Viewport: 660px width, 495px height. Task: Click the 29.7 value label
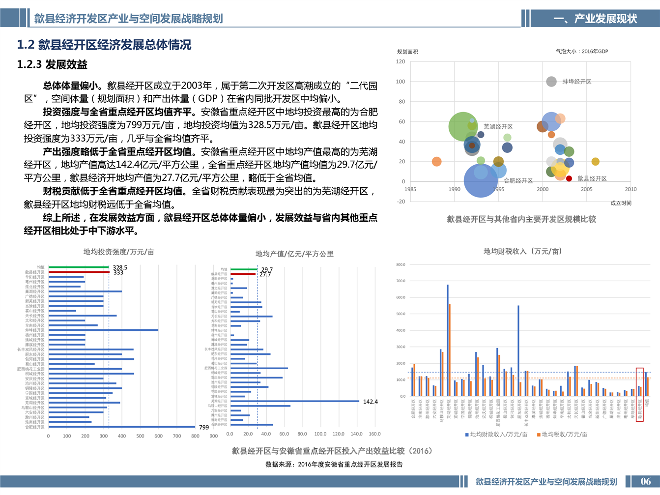click(x=267, y=269)
